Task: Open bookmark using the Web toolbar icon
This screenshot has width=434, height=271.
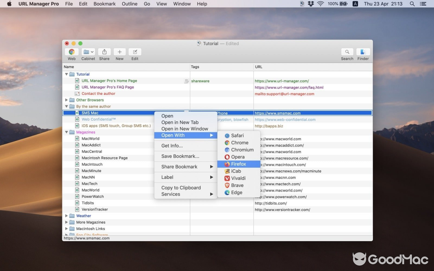Action: click(x=72, y=53)
